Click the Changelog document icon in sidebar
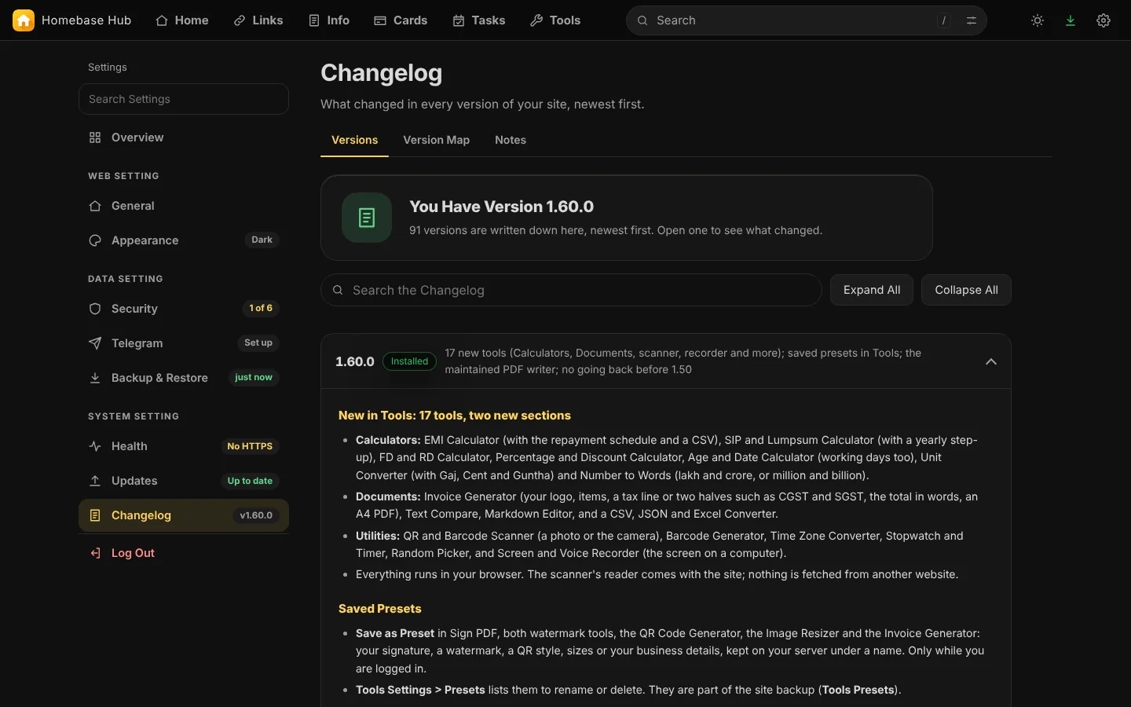The height and width of the screenshot is (707, 1131). 95,515
